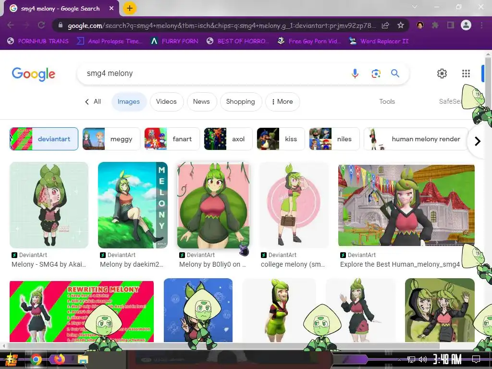492x369 pixels.
Task: Open the Google apps grid
Action: click(466, 74)
